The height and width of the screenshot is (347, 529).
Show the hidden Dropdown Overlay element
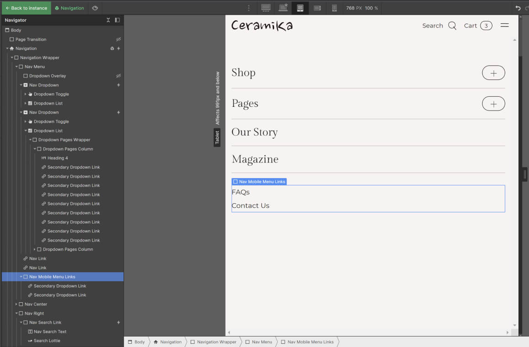point(119,76)
